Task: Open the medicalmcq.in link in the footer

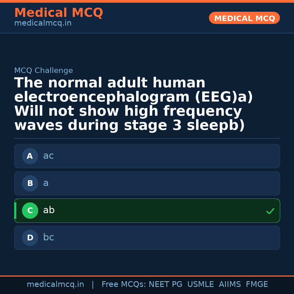Action: click(x=55, y=284)
